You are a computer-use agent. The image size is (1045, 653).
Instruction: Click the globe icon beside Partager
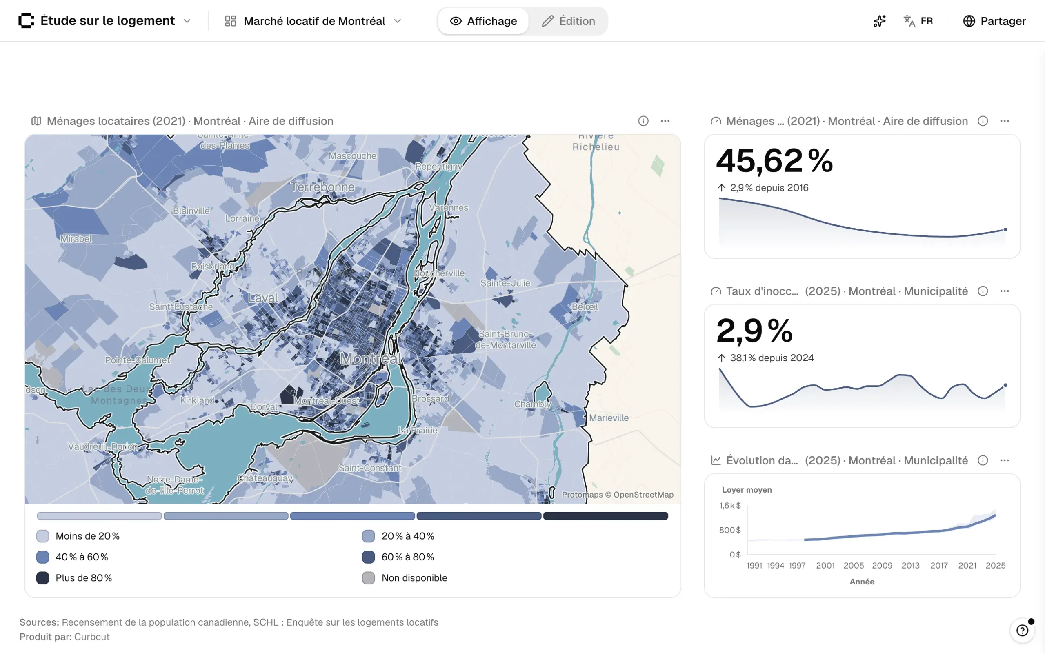pos(969,21)
